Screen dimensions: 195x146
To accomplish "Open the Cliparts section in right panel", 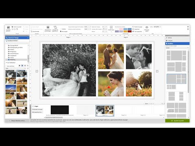I will (177, 41).
